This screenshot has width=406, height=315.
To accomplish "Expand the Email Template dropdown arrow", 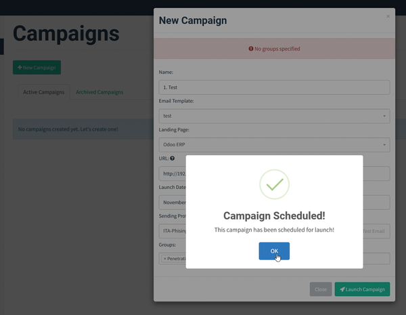I will [x=384, y=116].
